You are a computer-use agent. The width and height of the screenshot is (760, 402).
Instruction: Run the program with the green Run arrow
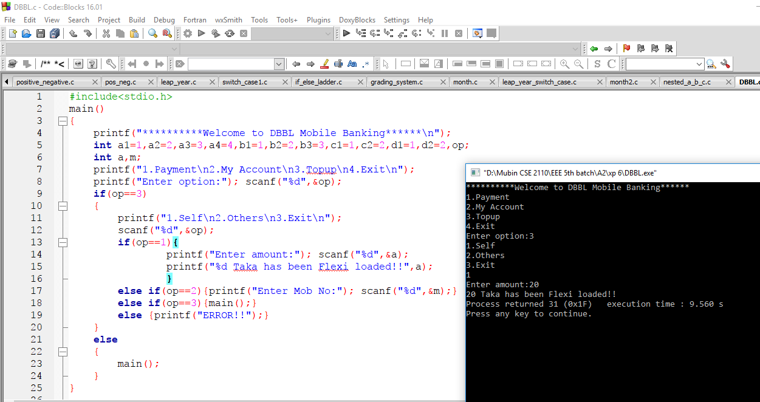pyautogui.click(x=200, y=33)
